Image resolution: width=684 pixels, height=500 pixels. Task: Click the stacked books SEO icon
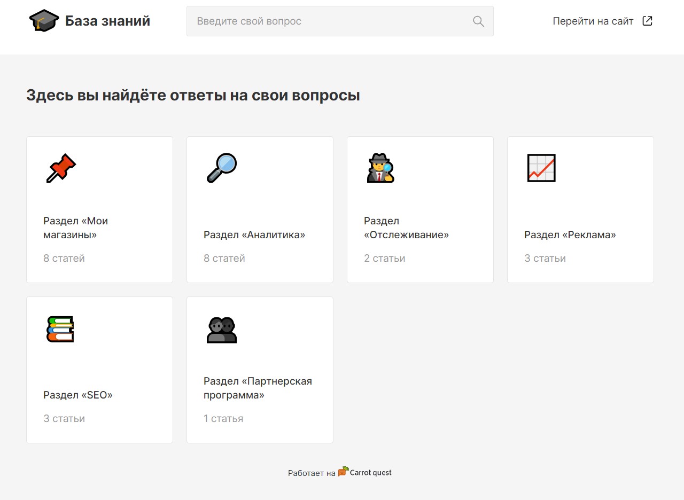[60, 329]
